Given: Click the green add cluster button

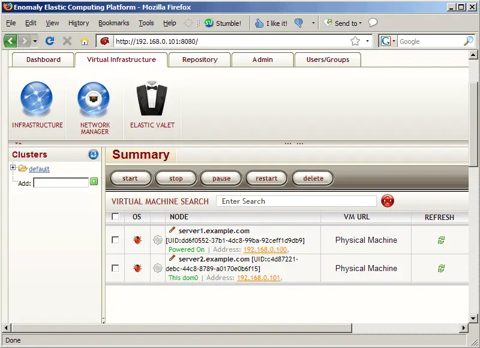Looking at the screenshot, I should pyautogui.click(x=94, y=182).
